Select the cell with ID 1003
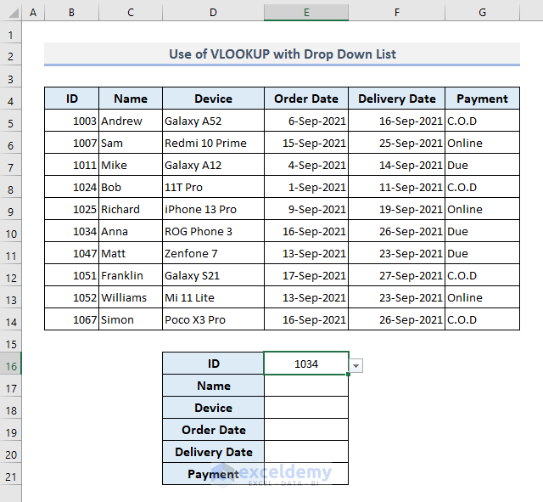The image size is (543, 502). coord(71,121)
